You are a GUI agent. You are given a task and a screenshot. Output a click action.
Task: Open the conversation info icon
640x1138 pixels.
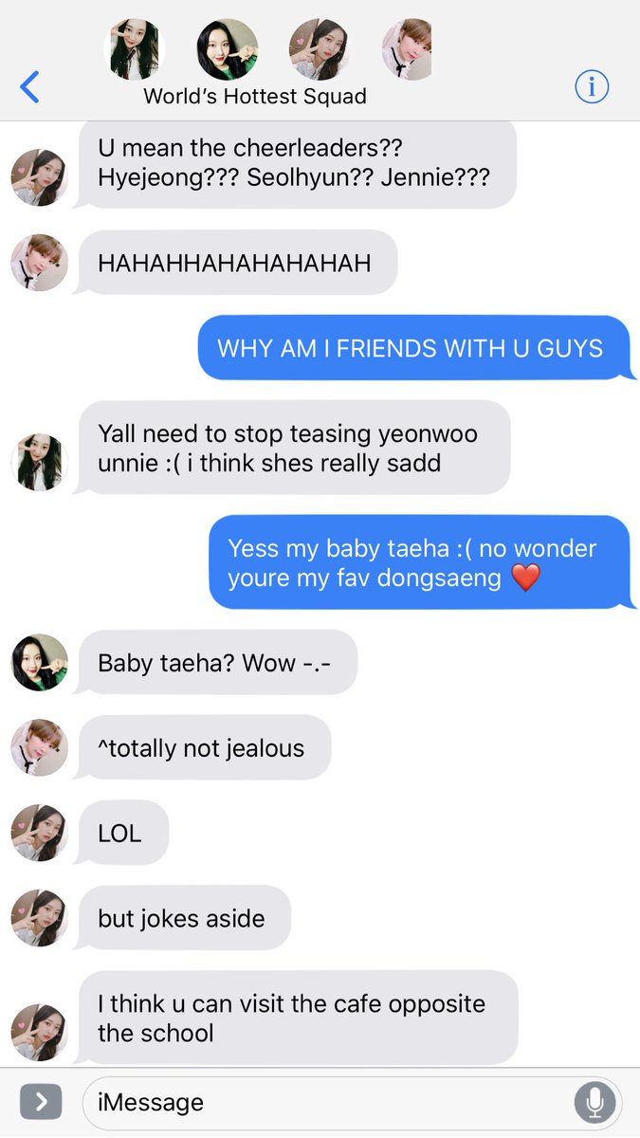click(592, 87)
